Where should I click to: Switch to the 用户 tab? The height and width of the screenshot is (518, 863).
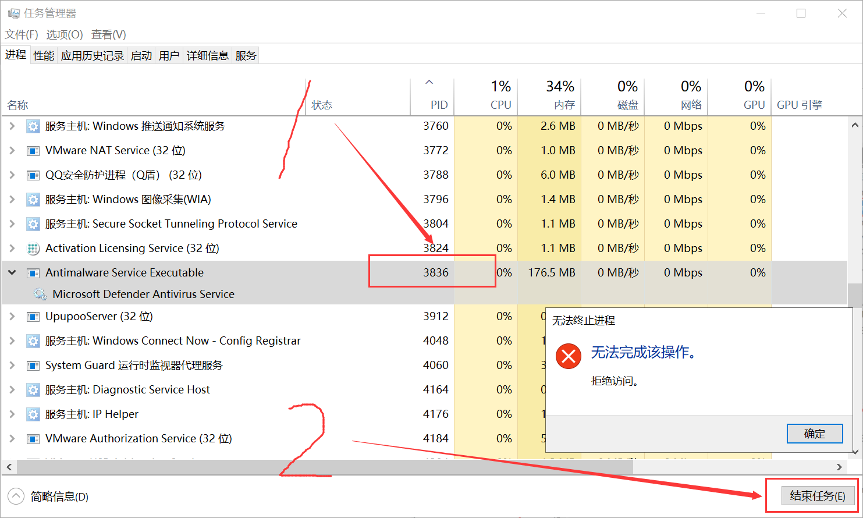[x=169, y=55]
